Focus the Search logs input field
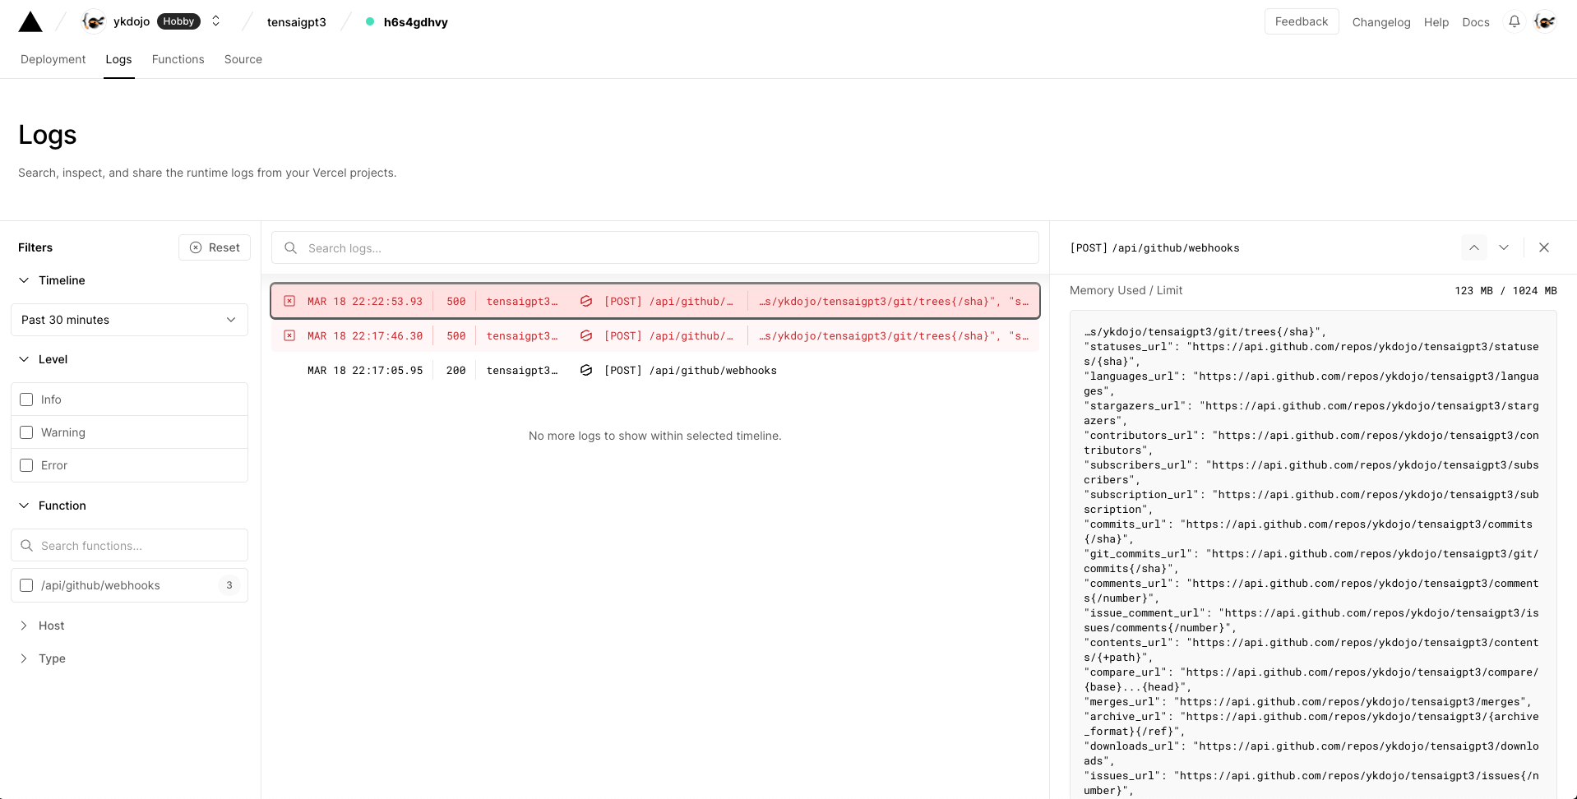This screenshot has width=1577, height=799. (655, 247)
